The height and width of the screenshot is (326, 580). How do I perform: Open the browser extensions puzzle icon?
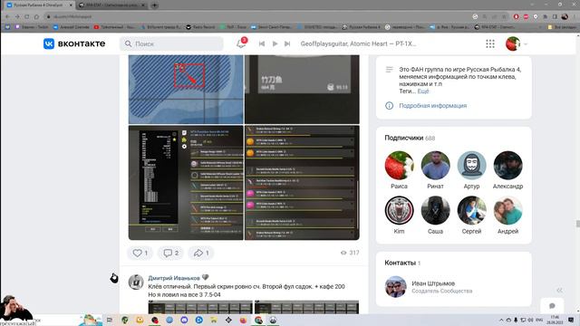coord(546,16)
